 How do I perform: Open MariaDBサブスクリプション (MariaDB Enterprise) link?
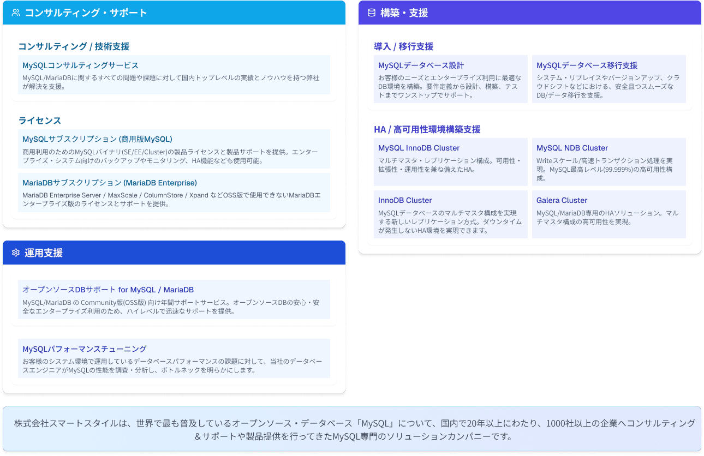click(110, 183)
